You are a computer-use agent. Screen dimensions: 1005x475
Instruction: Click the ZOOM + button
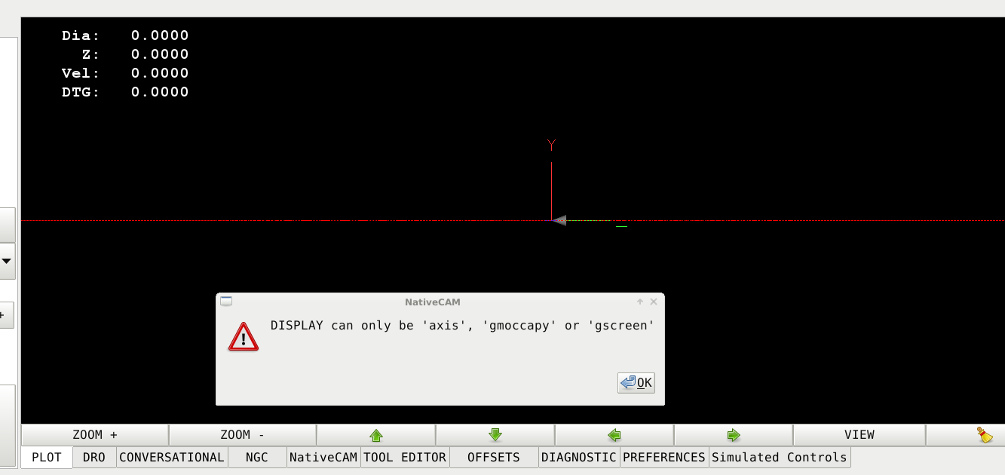coord(95,435)
